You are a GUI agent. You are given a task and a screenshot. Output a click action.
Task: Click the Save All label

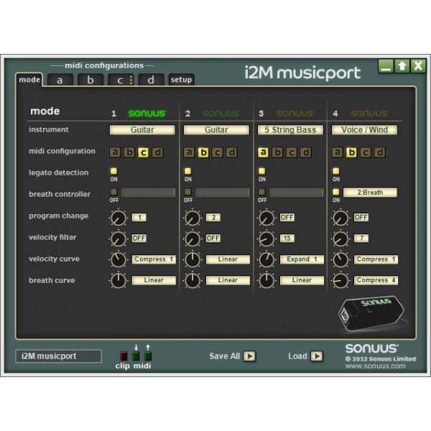tap(225, 356)
